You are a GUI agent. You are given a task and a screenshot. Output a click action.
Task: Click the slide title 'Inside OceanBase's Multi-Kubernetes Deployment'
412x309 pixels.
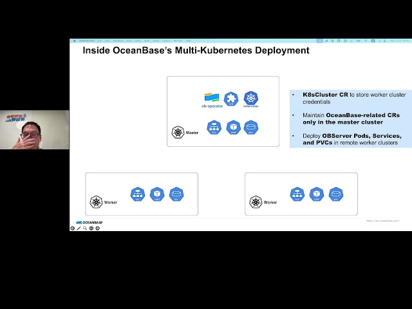coord(196,50)
